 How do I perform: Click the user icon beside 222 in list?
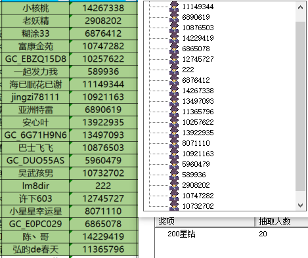point(174,69)
